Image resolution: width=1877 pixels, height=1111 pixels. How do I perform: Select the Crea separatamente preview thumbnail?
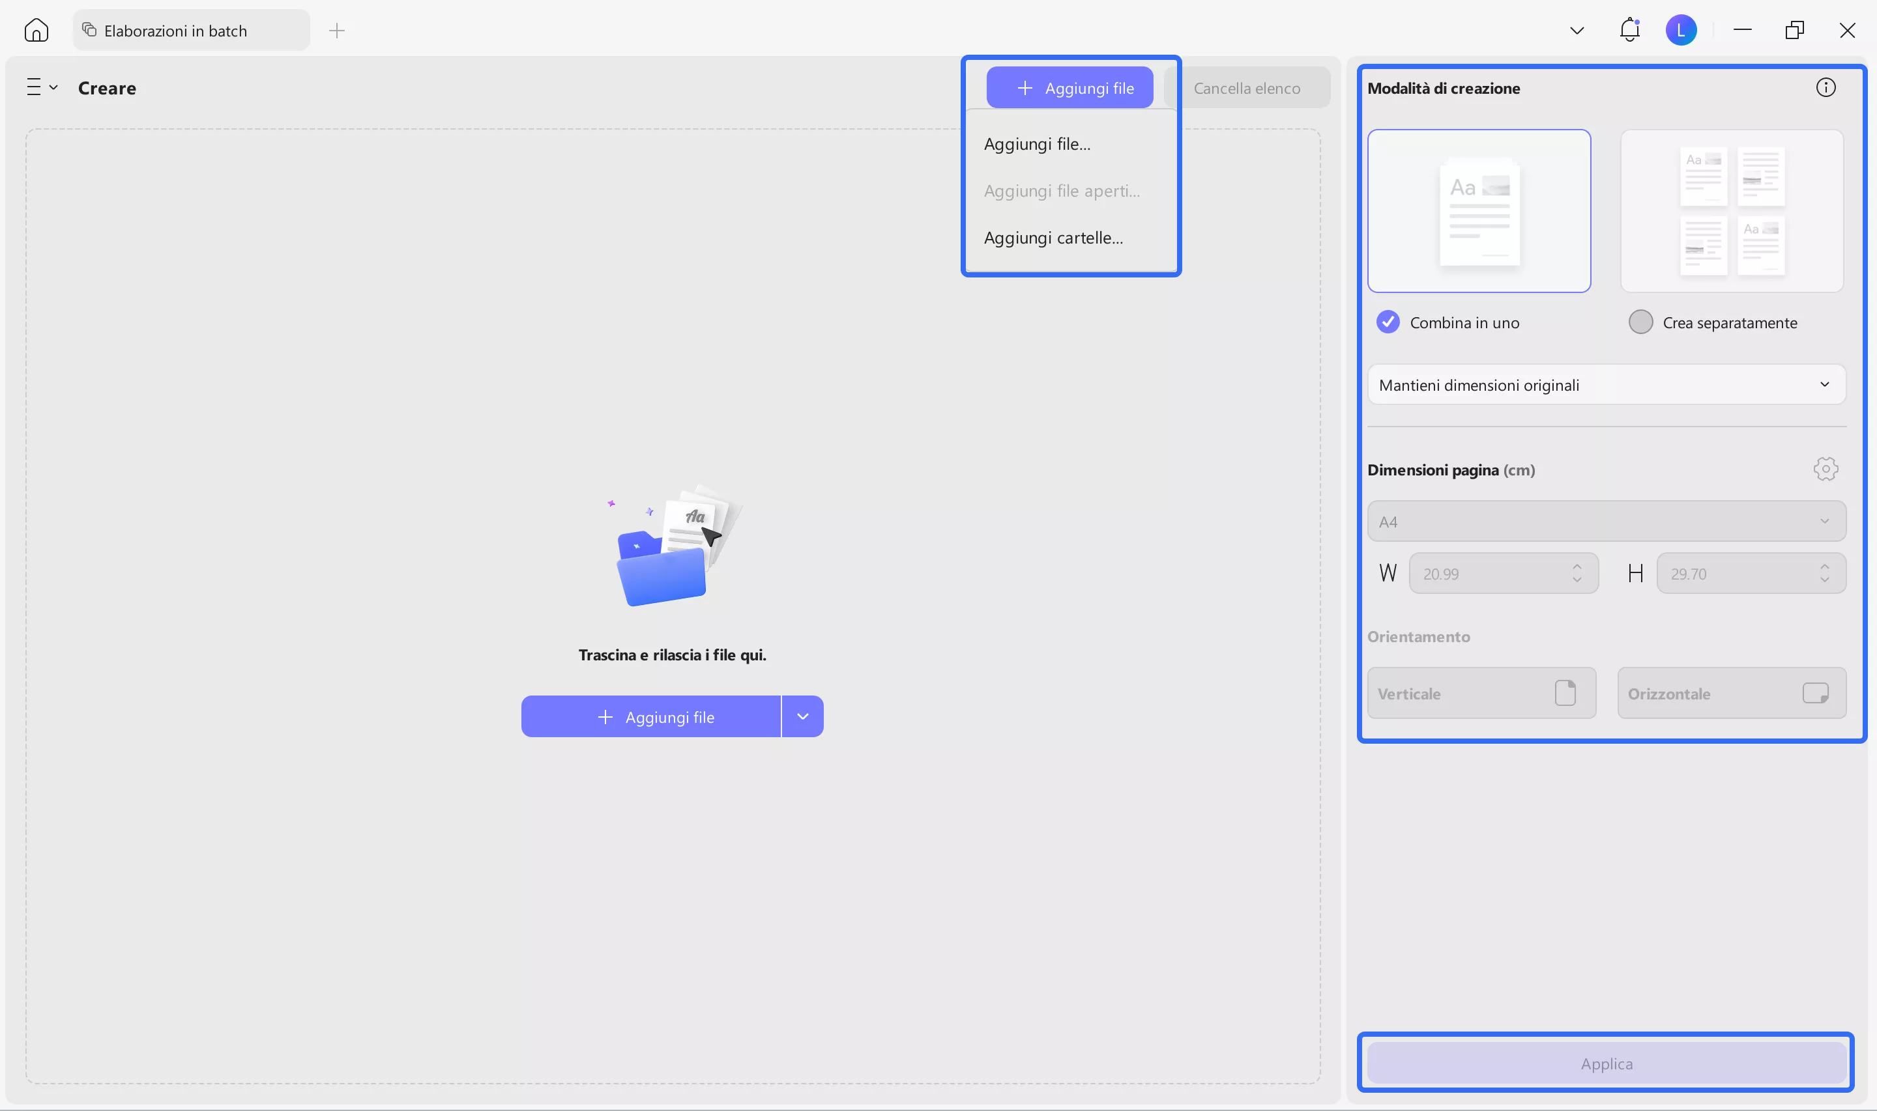pos(1731,211)
